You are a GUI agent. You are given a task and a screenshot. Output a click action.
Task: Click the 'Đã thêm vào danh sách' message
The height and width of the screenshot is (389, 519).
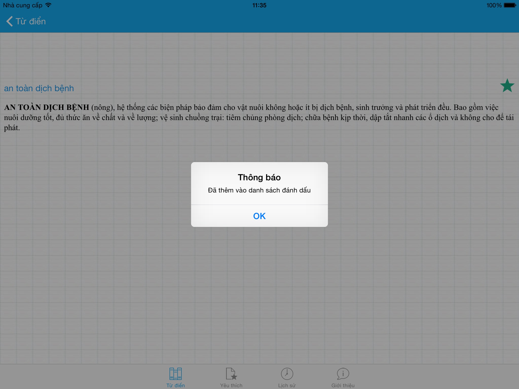(x=259, y=190)
